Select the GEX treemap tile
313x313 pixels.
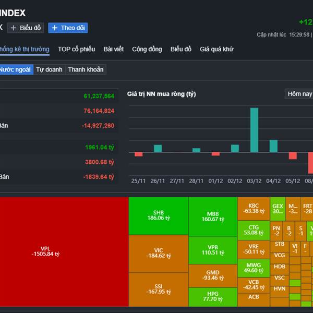pos(278,209)
